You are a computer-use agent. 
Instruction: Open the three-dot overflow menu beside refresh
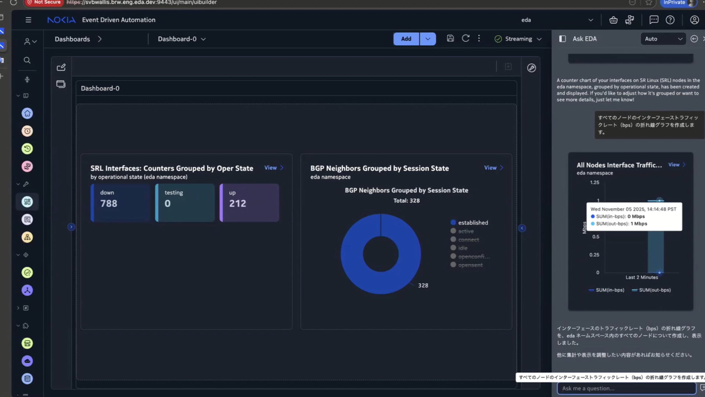479,38
